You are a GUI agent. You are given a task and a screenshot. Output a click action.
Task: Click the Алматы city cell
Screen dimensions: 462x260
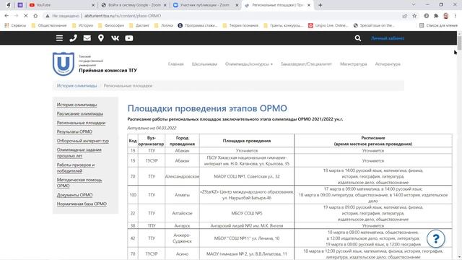[x=182, y=195]
